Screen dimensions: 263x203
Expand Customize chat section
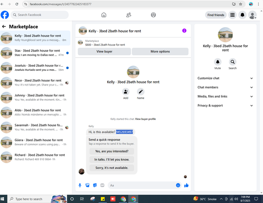coord(225,78)
